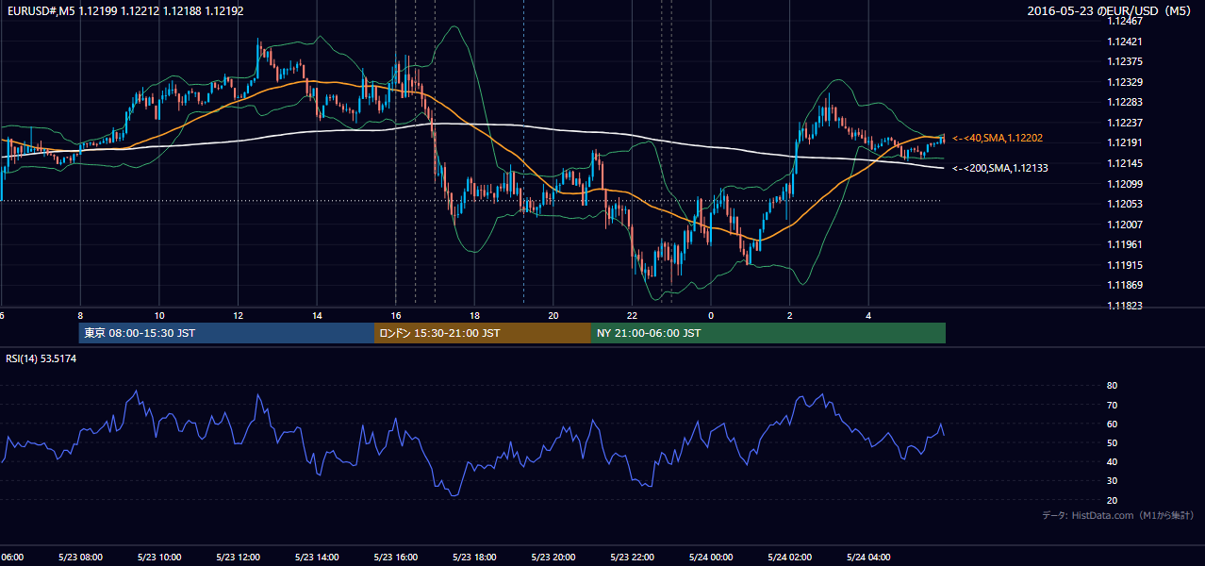Click price axis label 1.11915
This screenshot has width=1205, height=566.
(x=1126, y=265)
